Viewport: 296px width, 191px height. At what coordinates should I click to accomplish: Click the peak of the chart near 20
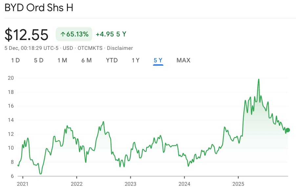pyautogui.click(x=259, y=79)
